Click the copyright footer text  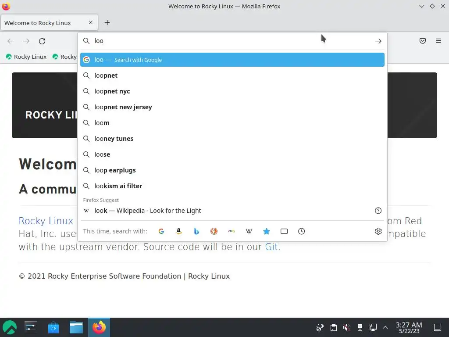coord(124,276)
